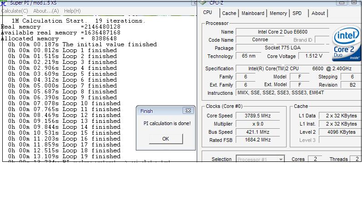Close the Finish dialog with X
Screen dimensions: 362x204
click(188, 111)
